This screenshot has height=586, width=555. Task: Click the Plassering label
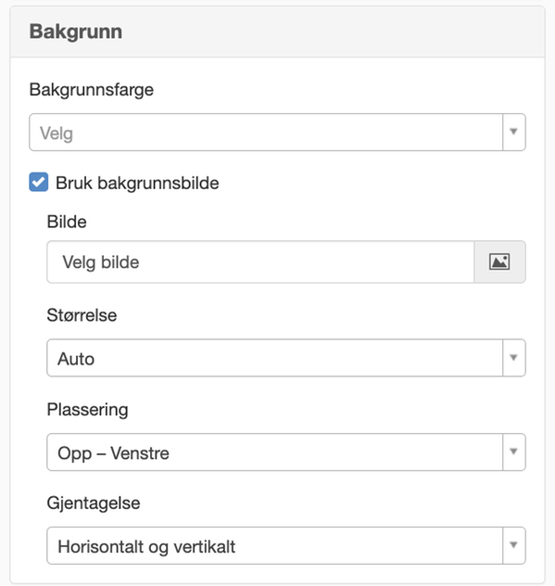[x=87, y=410]
